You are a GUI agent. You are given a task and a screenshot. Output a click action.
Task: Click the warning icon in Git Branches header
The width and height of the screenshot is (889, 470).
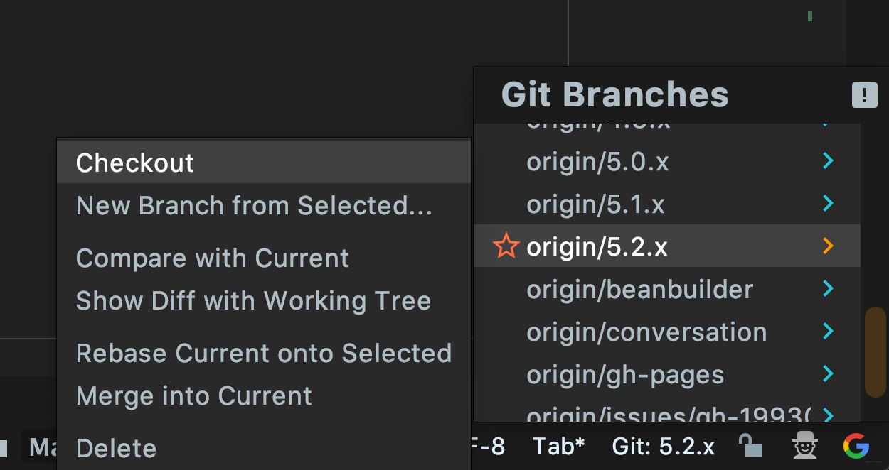pyautogui.click(x=864, y=95)
